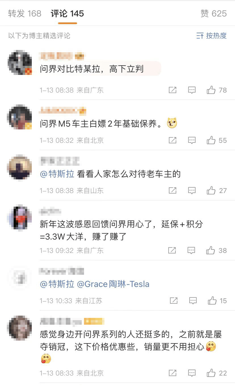Like the comment 问界对比特某拉，高下立判
Viewport: 235px width, 386px height.
coord(211,90)
